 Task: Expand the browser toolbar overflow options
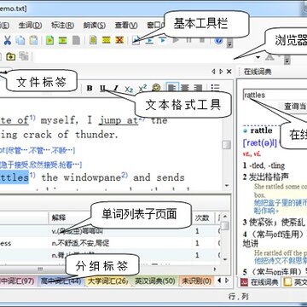point(287,60)
